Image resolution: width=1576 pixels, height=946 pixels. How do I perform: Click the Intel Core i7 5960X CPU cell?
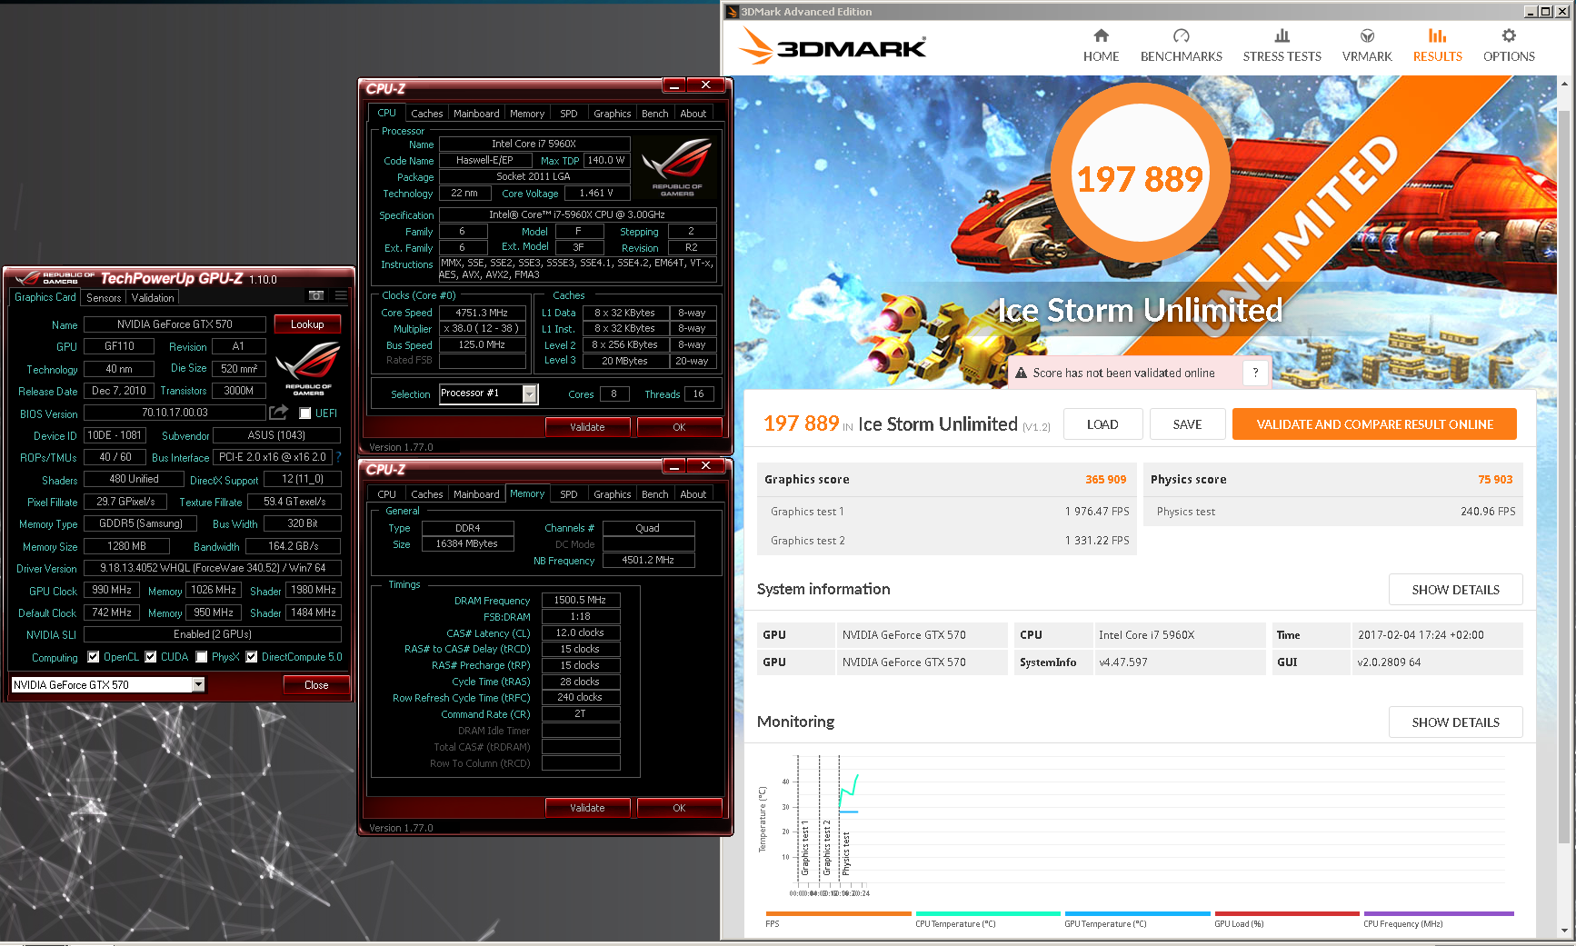pos(1179,635)
